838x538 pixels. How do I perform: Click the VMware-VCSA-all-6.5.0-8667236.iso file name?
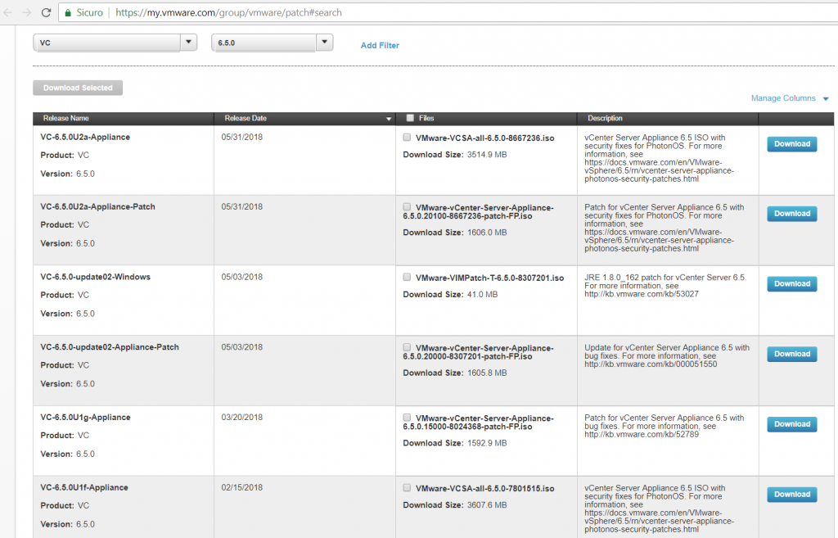pyautogui.click(x=484, y=138)
